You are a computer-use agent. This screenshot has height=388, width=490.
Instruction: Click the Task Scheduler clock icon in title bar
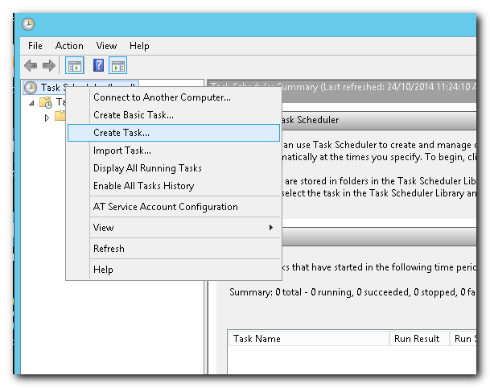(x=28, y=24)
